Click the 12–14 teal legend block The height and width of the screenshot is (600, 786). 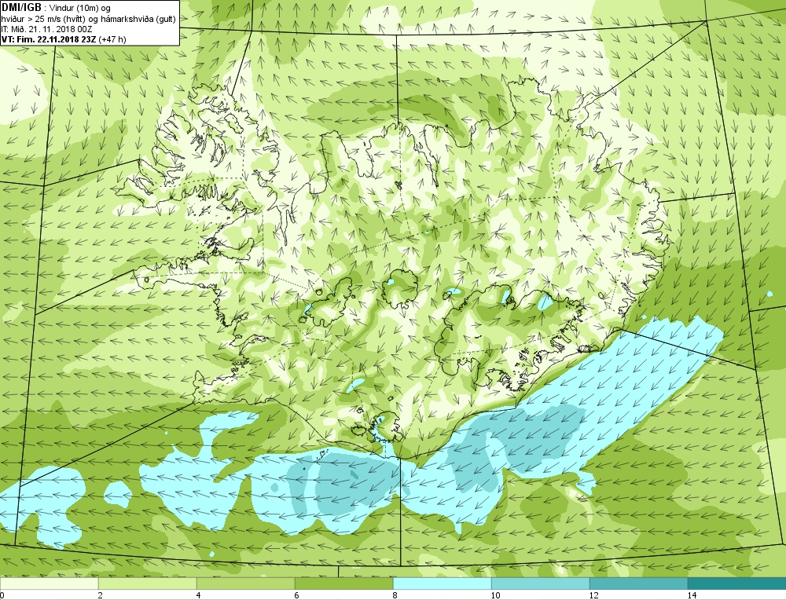click(x=638, y=584)
